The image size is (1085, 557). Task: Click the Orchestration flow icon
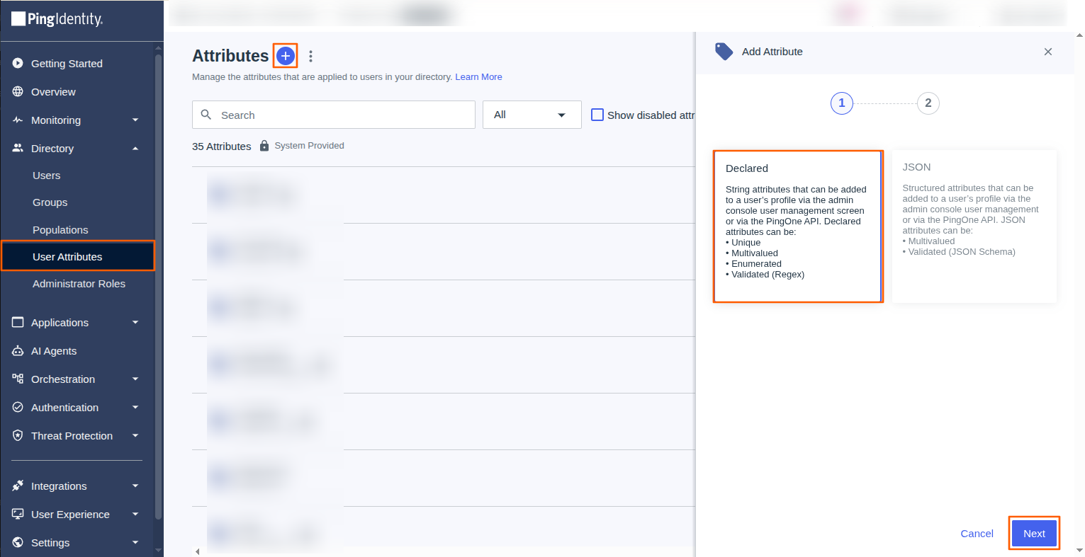18,379
